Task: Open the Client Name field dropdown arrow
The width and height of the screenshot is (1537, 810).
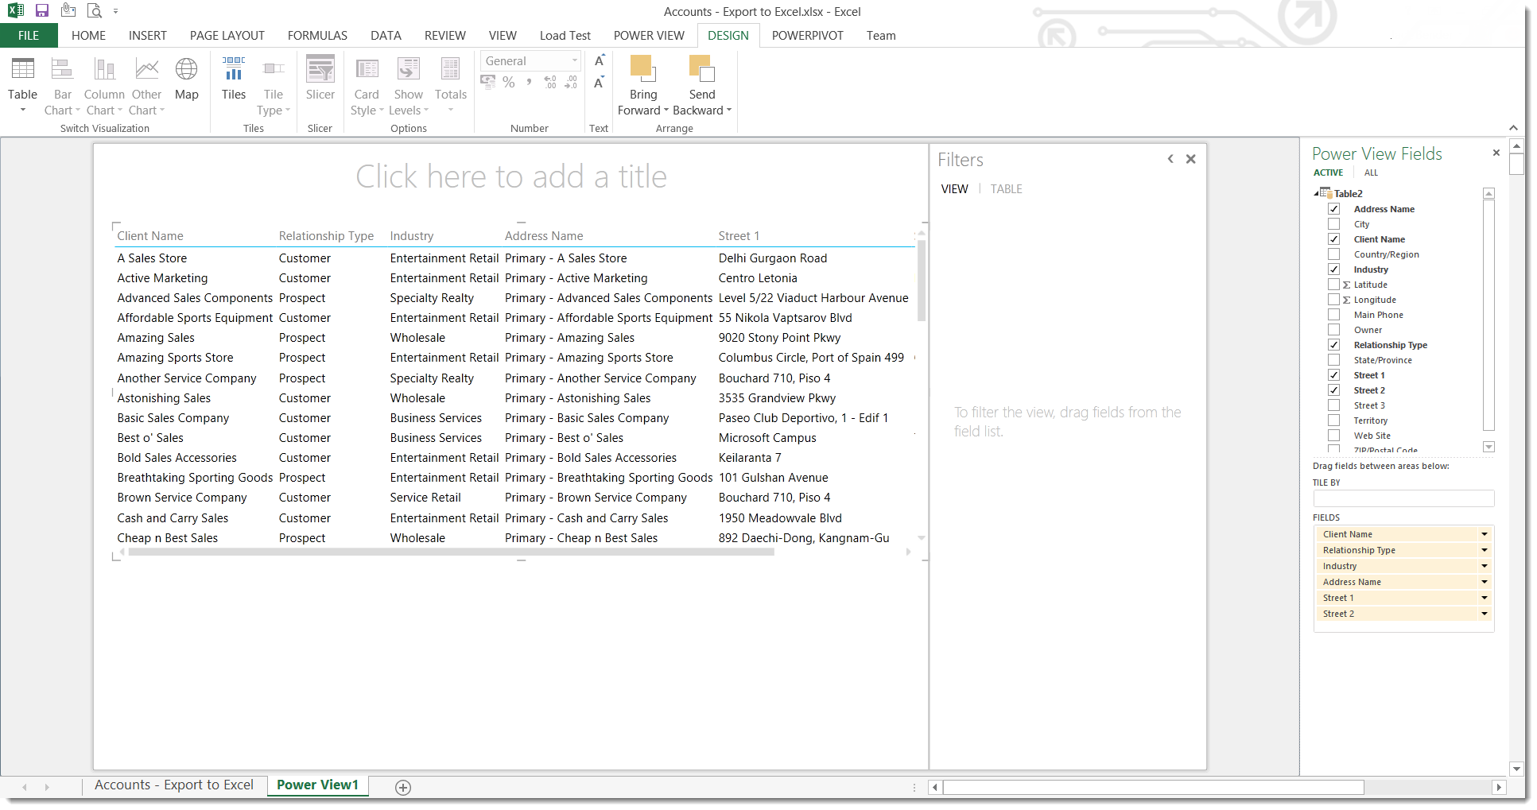Action: coord(1484,534)
